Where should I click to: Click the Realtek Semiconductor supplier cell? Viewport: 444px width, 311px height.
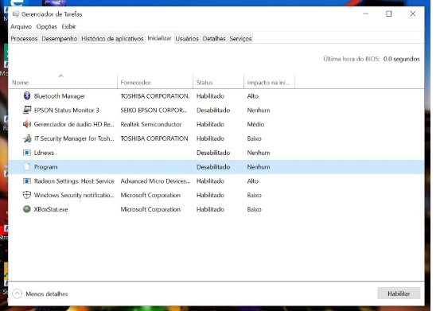coord(151,124)
